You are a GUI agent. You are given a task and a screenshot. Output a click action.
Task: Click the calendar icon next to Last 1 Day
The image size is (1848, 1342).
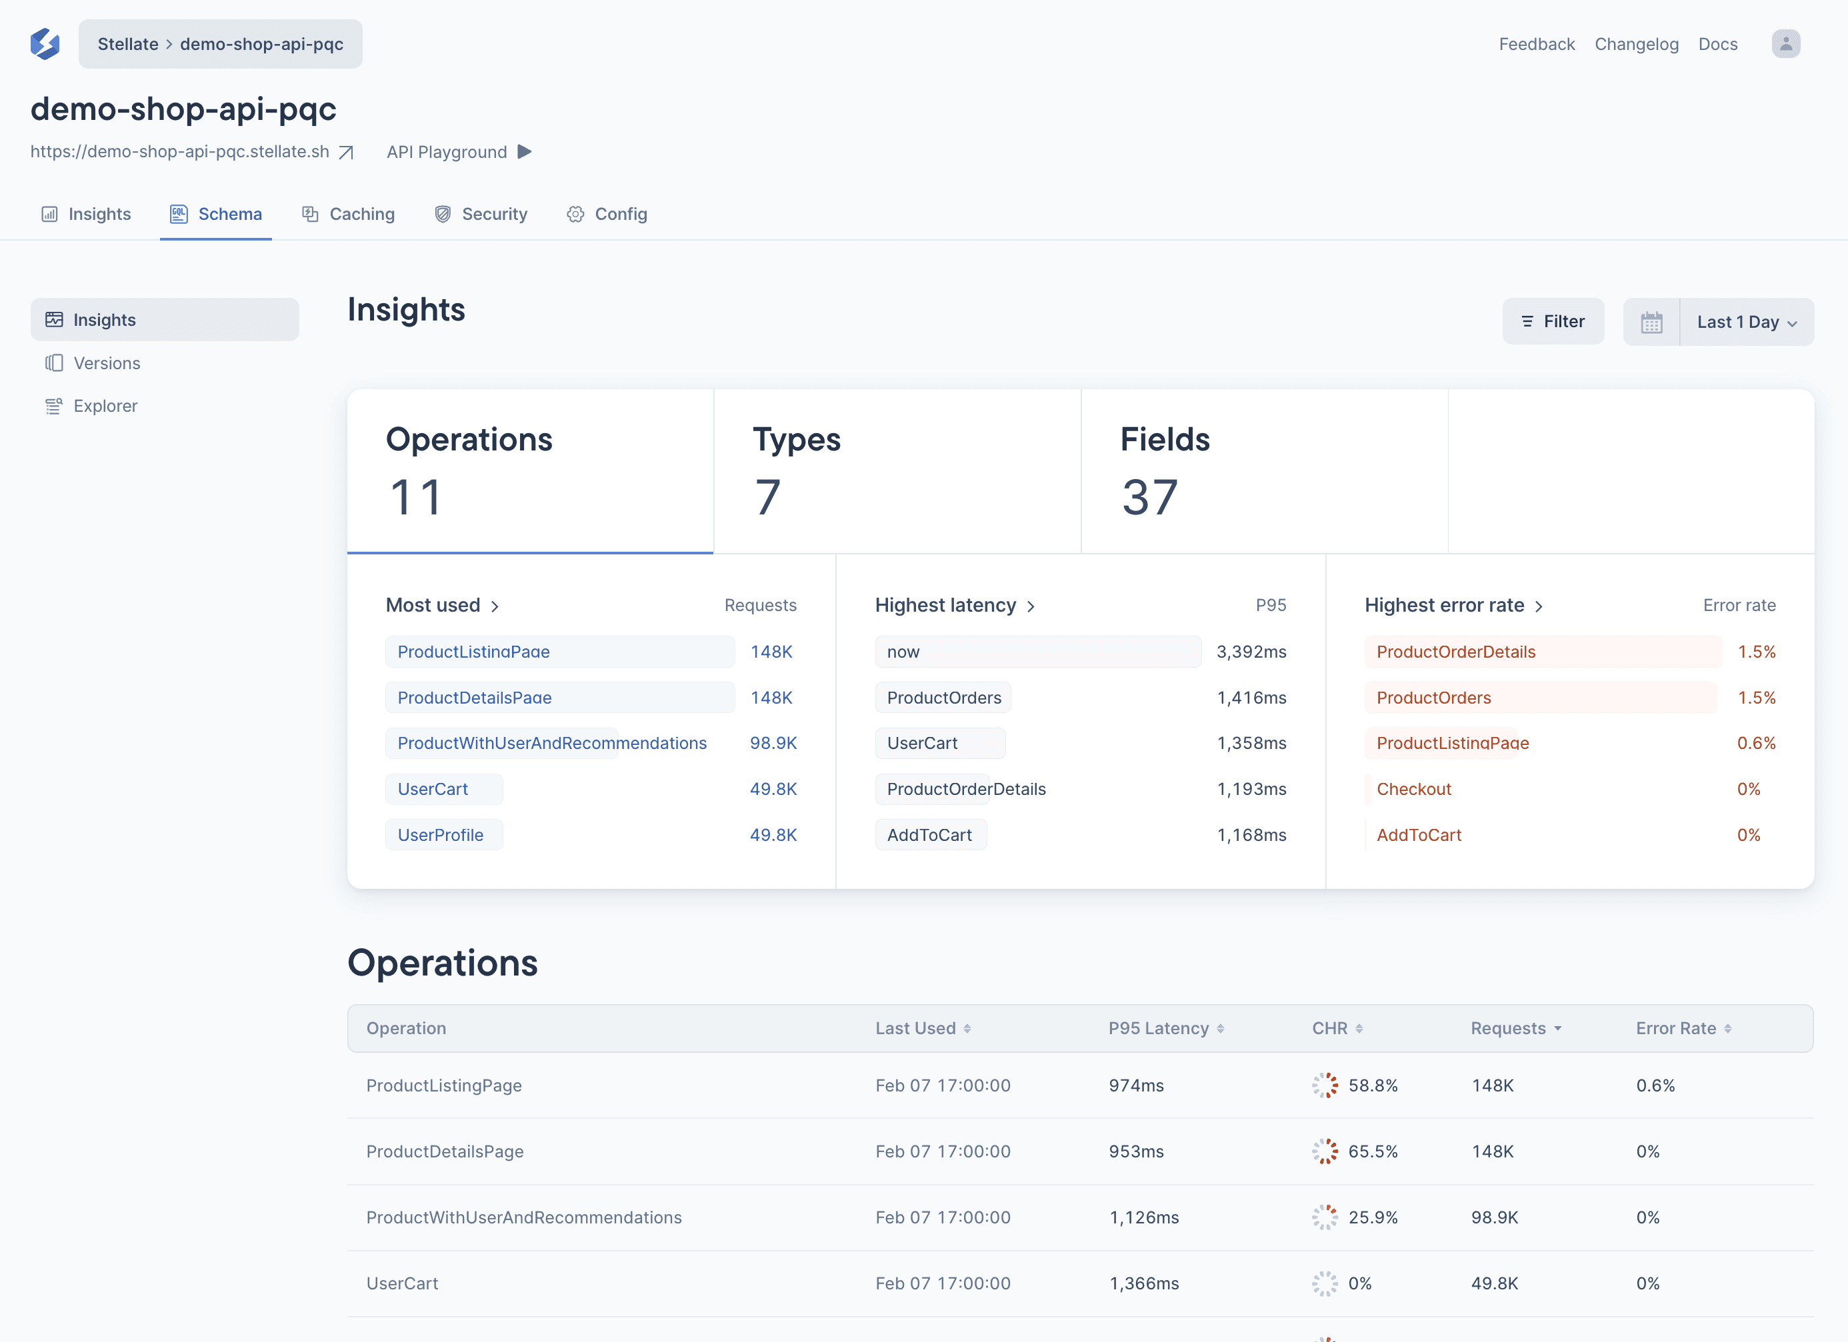pyautogui.click(x=1651, y=321)
